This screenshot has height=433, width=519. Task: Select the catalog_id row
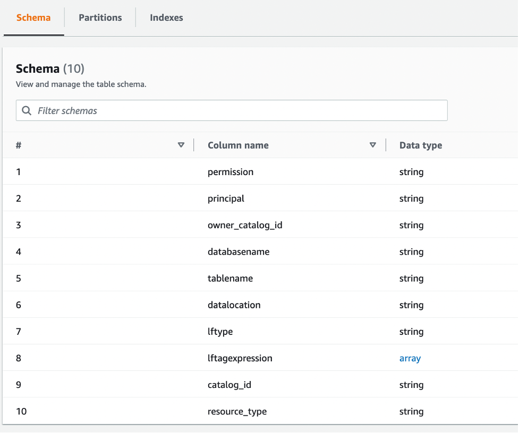(x=229, y=385)
